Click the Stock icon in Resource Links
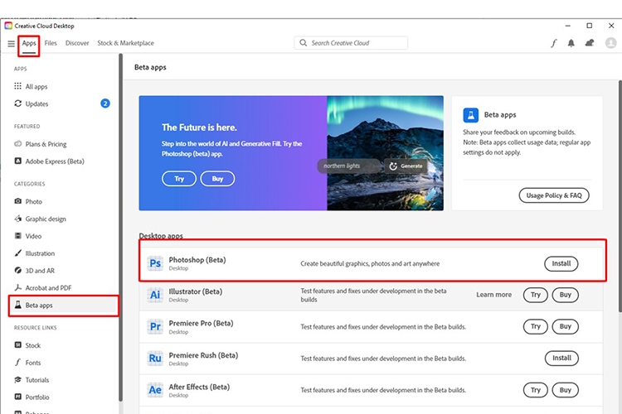 (x=18, y=344)
